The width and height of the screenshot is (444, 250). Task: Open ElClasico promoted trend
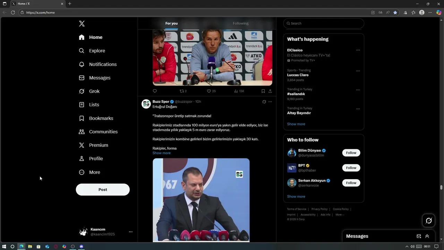[x=295, y=50]
